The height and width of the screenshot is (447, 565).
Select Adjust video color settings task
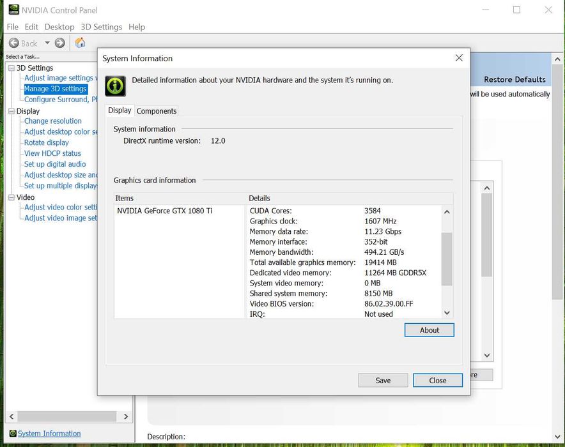(x=61, y=208)
